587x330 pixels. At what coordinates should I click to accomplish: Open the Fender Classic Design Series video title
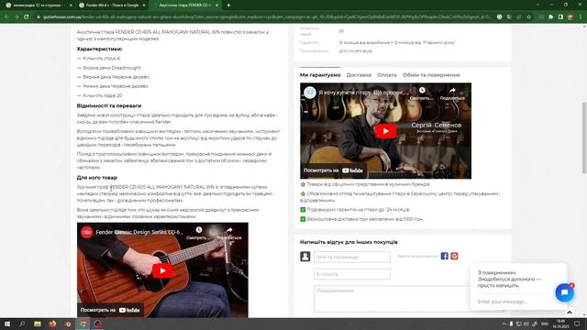(x=139, y=232)
